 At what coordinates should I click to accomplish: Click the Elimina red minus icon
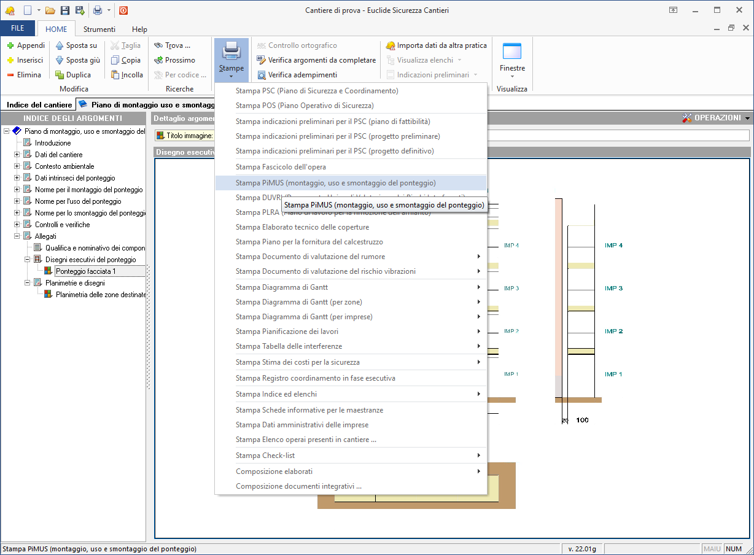tap(10, 75)
